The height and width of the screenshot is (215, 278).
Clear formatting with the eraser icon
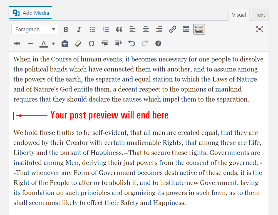[78, 43]
